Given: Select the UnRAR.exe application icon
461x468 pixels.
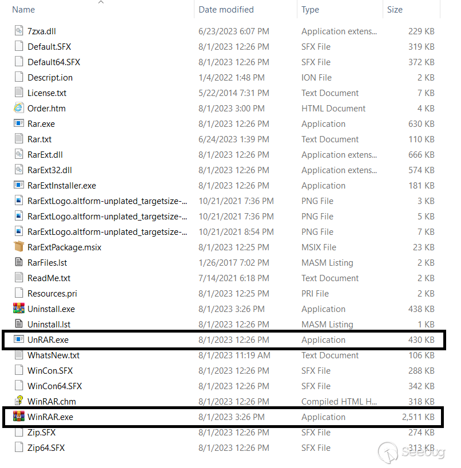Looking at the screenshot, I should pyautogui.click(x=18, y=339).
